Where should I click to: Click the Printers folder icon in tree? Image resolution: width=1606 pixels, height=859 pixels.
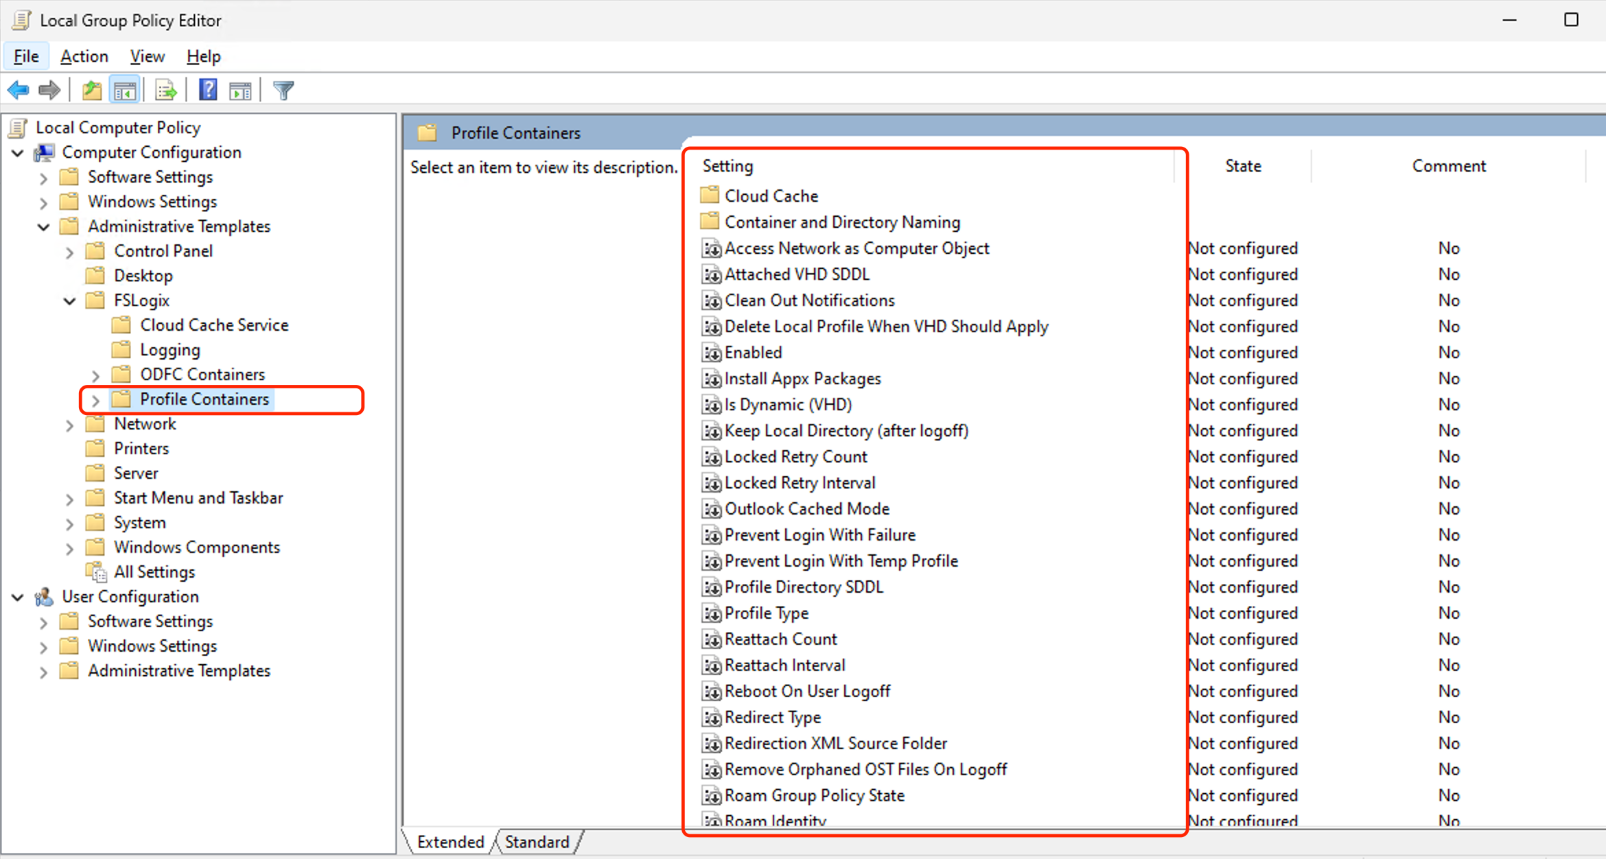pos(95,449)
